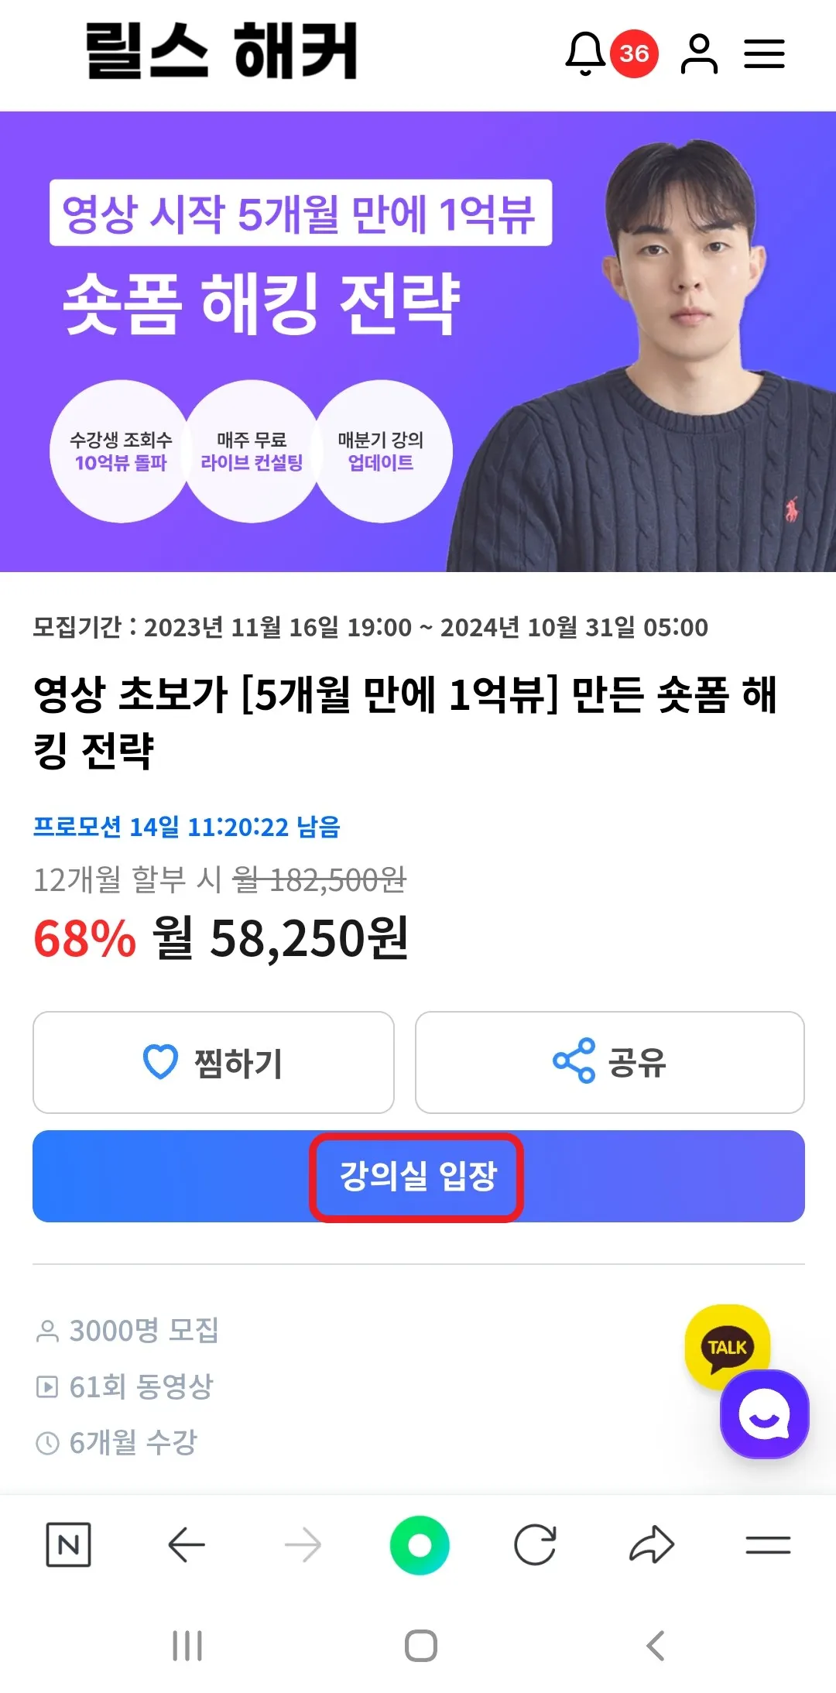
Task: Reload the page with refresh icon
Action: pos(535,1545)
